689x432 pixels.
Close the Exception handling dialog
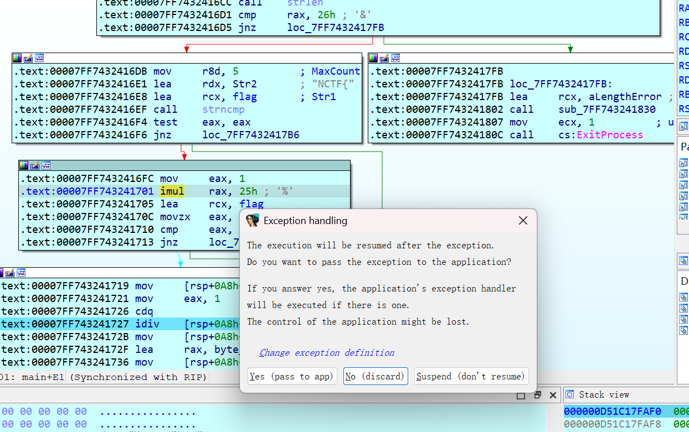pyautogui.click(x=522, y=220)
